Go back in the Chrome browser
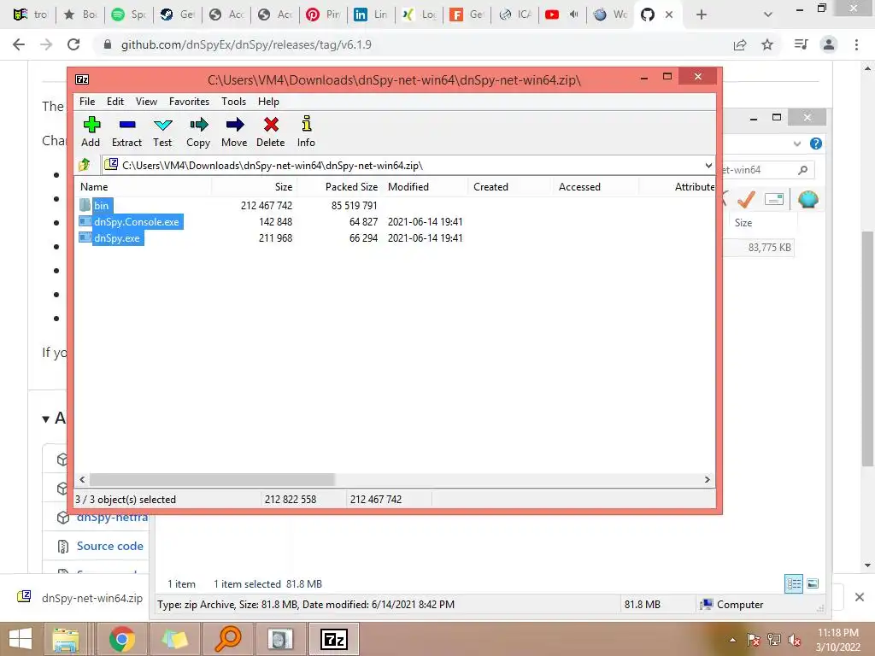The width and height of the screenshot is (875, 656). 19,44
